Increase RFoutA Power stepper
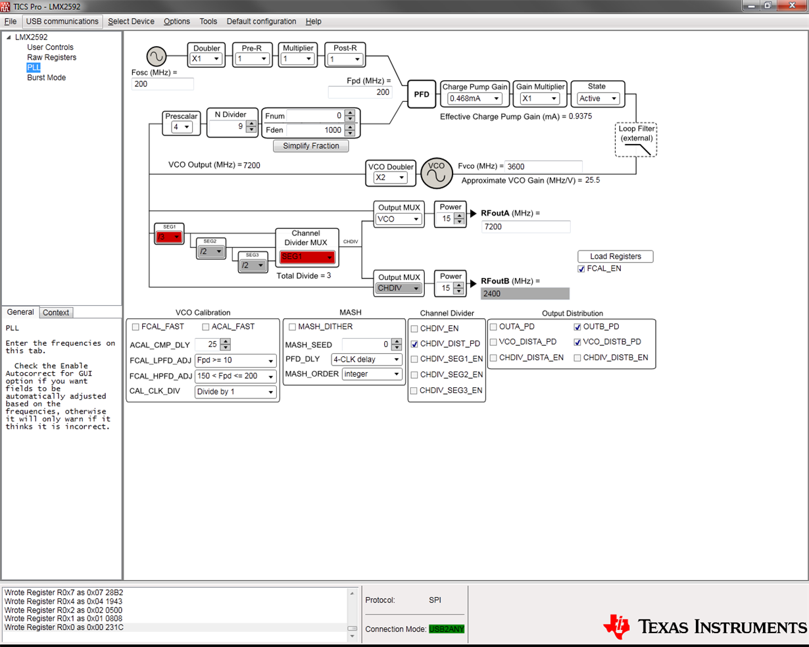Screen dimensions: 809x647 (459, 216)
